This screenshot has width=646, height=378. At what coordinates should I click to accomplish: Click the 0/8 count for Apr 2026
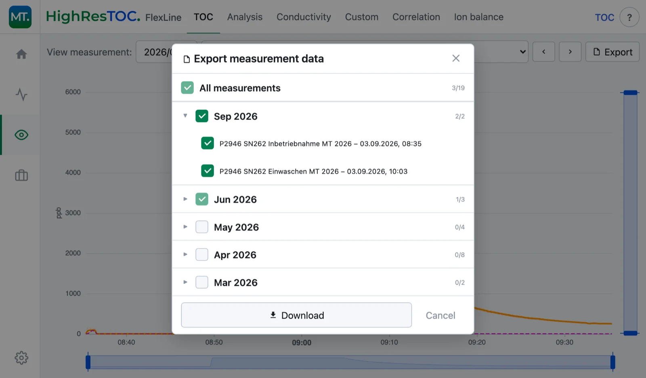click(x=459, y=255)
